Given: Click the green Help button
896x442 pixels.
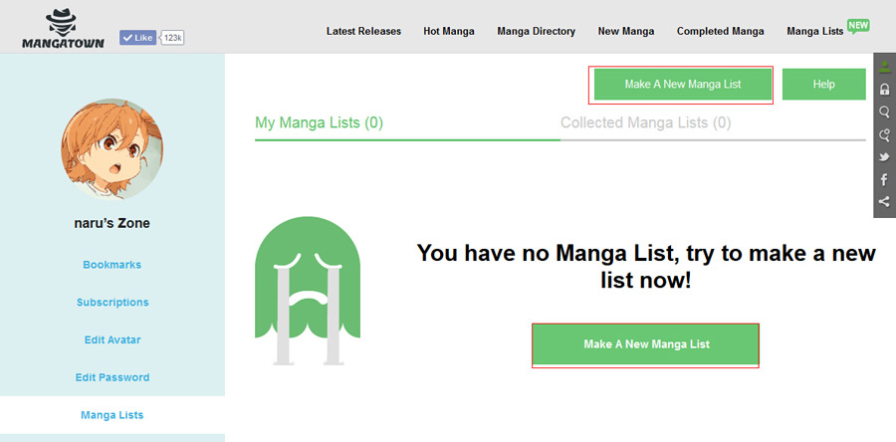Looking at the screenshot, I should [x=823, y=85].
